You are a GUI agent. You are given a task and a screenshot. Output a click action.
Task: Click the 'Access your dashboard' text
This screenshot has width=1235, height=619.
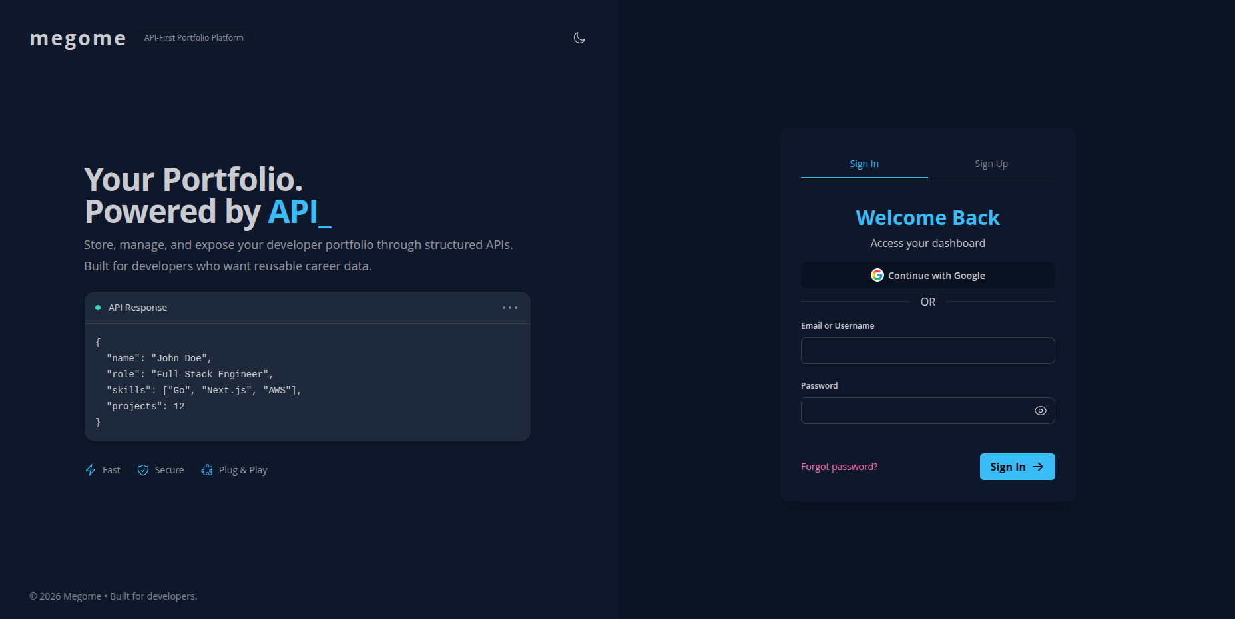pos(928,243)
